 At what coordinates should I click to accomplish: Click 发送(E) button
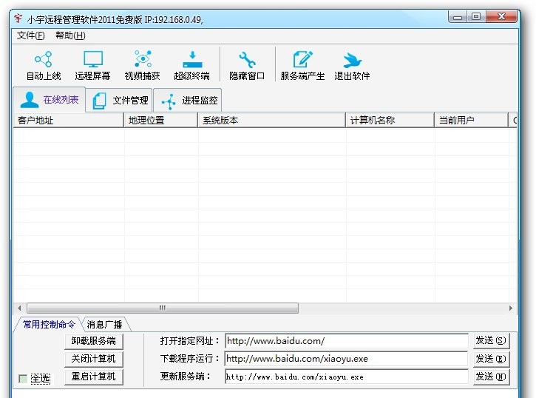(x=491, y=359)
